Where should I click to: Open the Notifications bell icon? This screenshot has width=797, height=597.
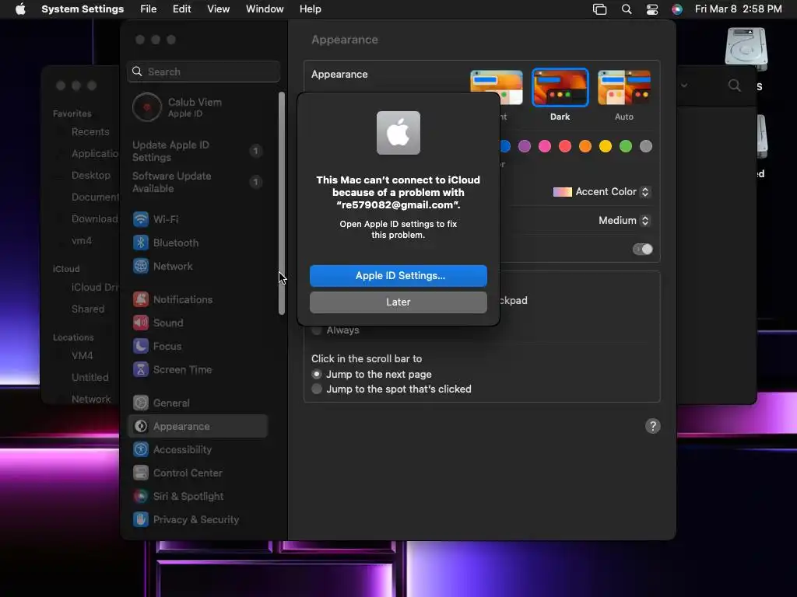pos(141,299)
